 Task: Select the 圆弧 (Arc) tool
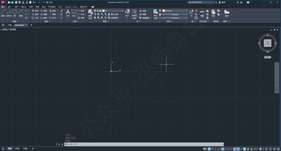coord(21,13)
